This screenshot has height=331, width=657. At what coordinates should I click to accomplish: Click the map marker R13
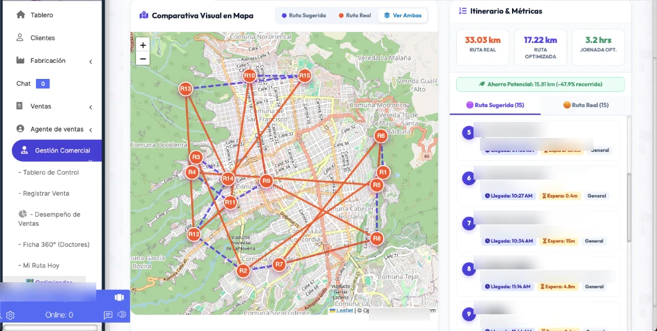click(x=185, y=89)
